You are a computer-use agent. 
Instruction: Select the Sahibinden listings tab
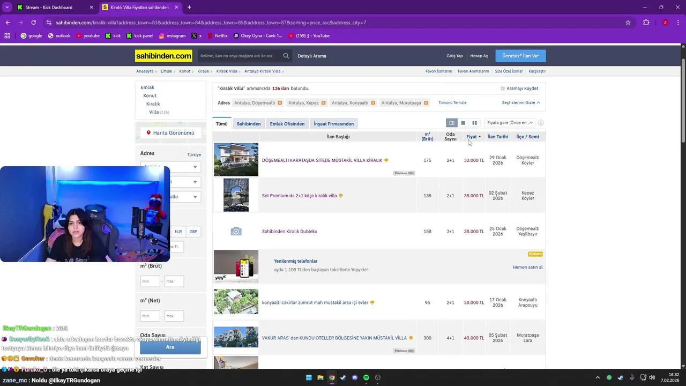coord(249,124)
